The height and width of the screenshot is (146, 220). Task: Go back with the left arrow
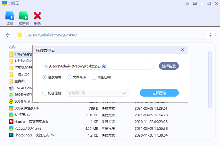[x=8, y=35]
